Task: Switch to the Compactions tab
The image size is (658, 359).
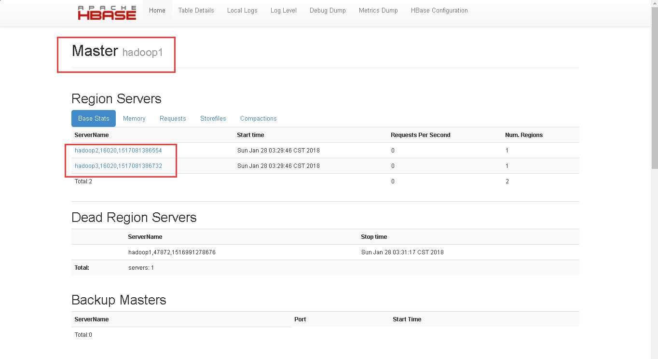Action: pos(259,118)
